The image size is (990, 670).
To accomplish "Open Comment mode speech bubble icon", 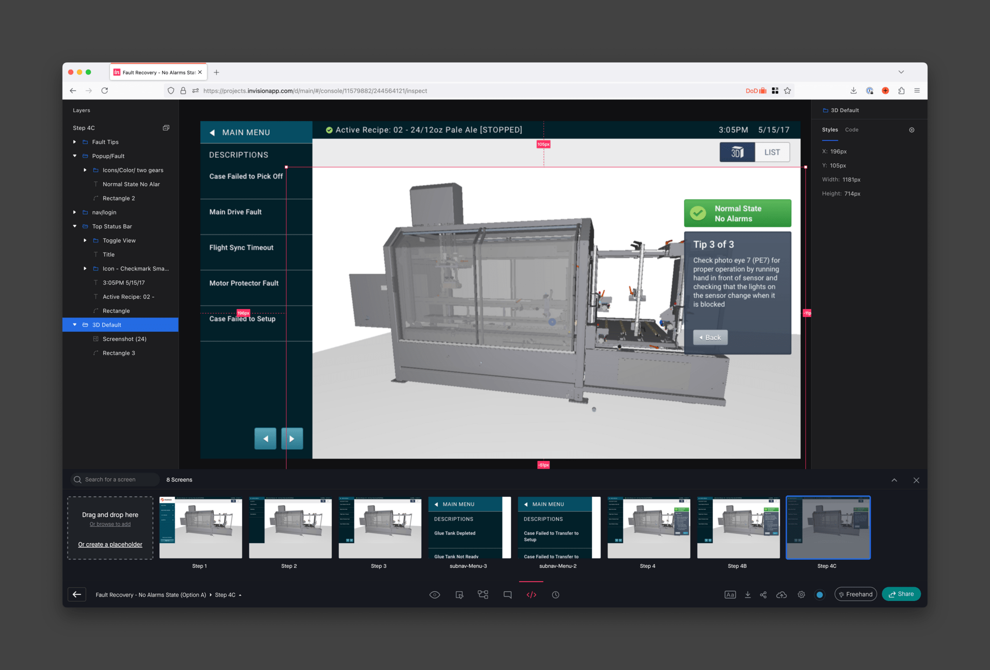I will (507, 595).
